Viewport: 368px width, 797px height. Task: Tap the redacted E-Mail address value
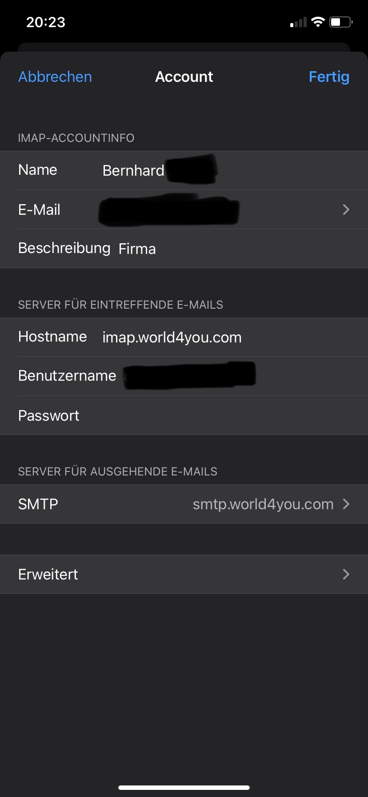[x=169, y=210]
